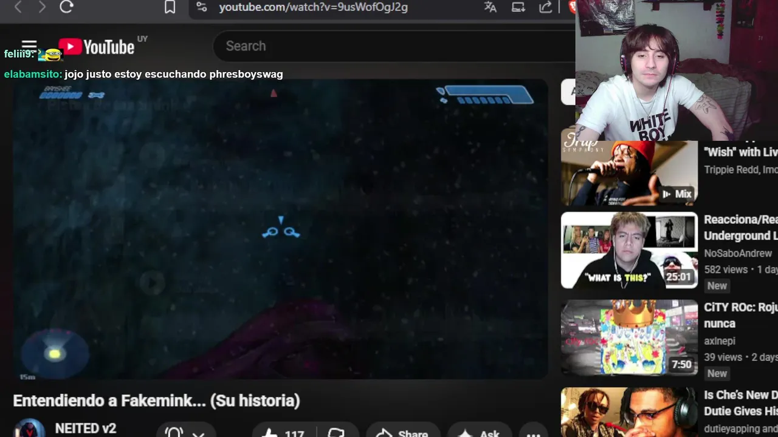778x437 pixels.
Task: Click the install/cast screen icon in the address bar
Action: point(518,7)
